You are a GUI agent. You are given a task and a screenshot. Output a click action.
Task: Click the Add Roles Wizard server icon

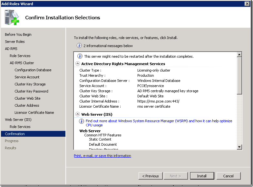click(x=12, y=17)
